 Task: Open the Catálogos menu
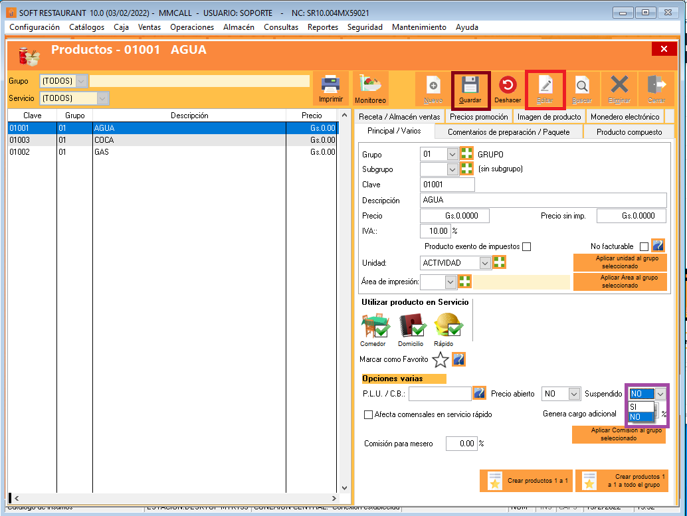pos(86,27)
